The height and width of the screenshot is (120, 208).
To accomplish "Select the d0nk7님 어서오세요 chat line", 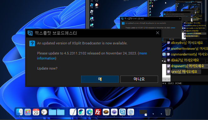I will tap(185, 60).
